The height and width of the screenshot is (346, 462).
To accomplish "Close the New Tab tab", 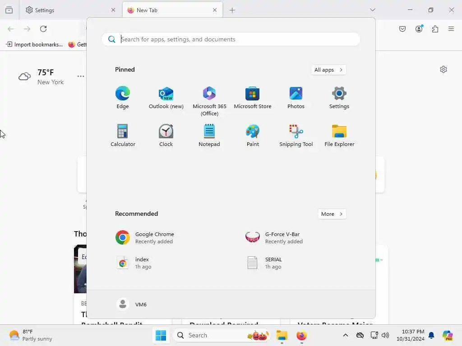I will click(215, 10).
